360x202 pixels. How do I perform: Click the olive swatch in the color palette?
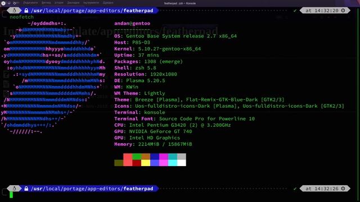pyautogui.click(x=119, y=163)
